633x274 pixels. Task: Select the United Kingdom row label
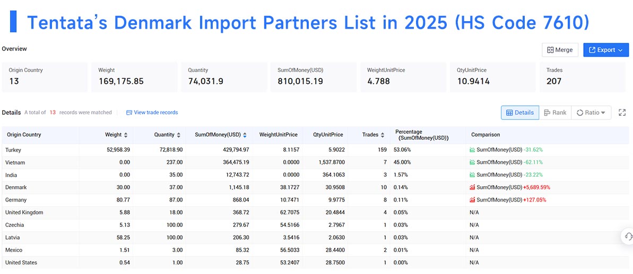tap(24, 213)
